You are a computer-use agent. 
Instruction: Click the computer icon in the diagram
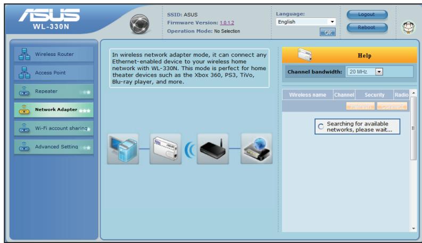(x=123, y=149)
